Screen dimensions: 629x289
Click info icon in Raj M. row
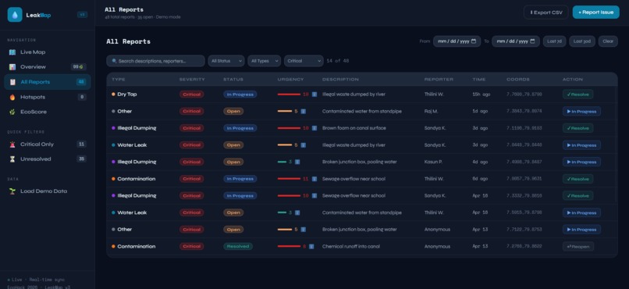304,111
